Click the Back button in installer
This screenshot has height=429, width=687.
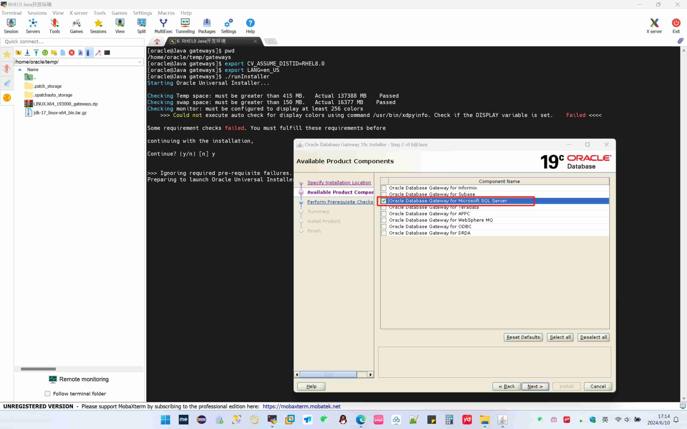tap(506, 386)
